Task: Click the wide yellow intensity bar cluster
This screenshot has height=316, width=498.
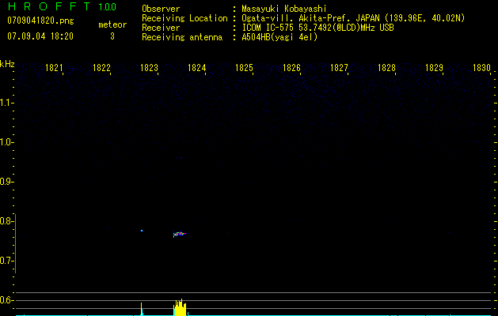Action: 180,307
